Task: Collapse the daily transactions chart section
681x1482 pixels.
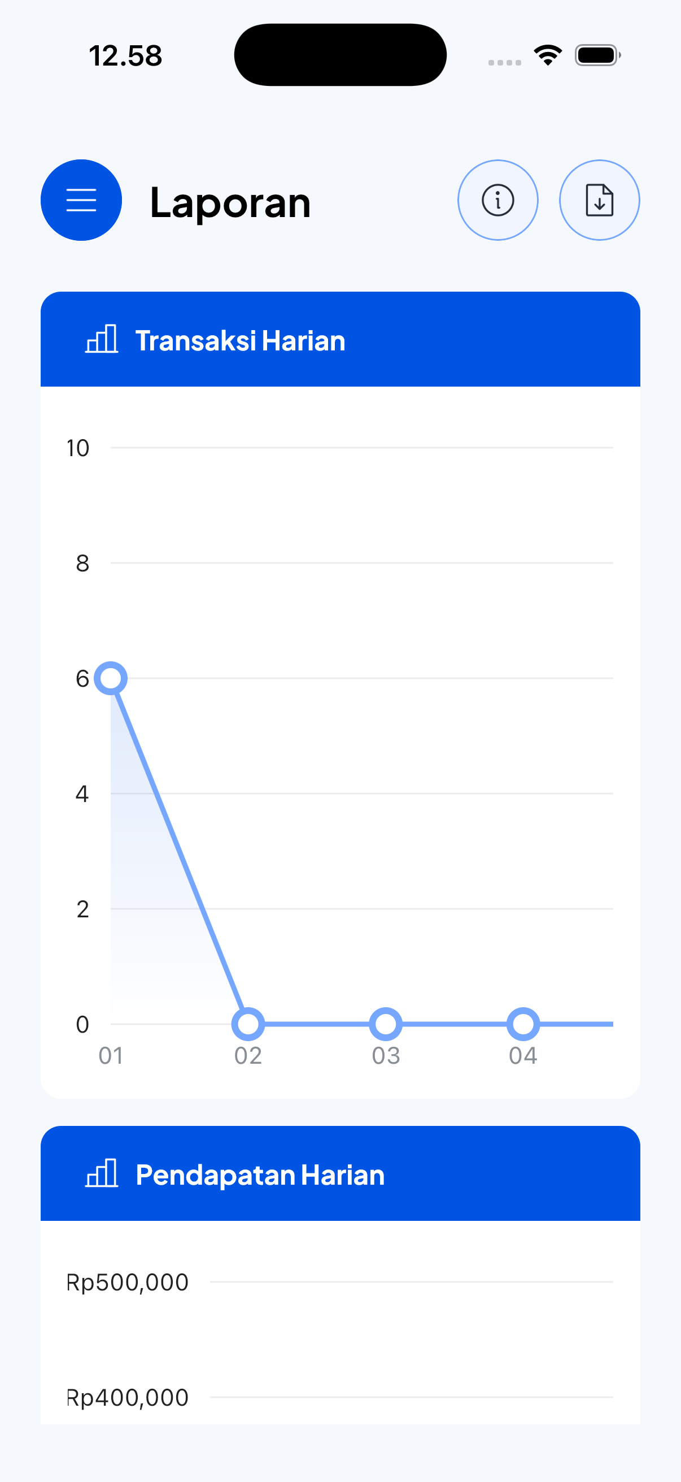Action: point(340,340)
